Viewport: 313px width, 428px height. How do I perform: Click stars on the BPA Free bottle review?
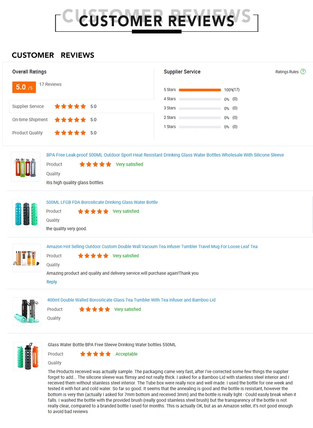pos(95,165)
